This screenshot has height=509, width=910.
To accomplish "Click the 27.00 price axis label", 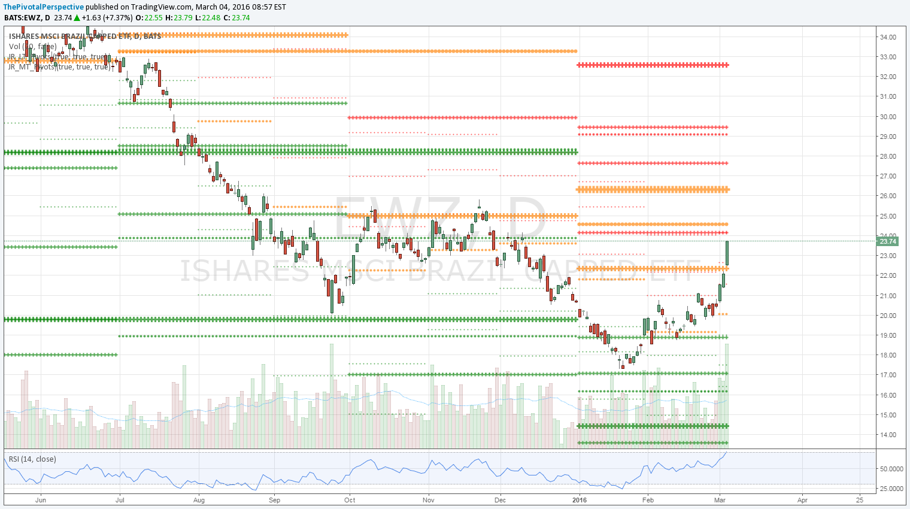I will (888, 176).
